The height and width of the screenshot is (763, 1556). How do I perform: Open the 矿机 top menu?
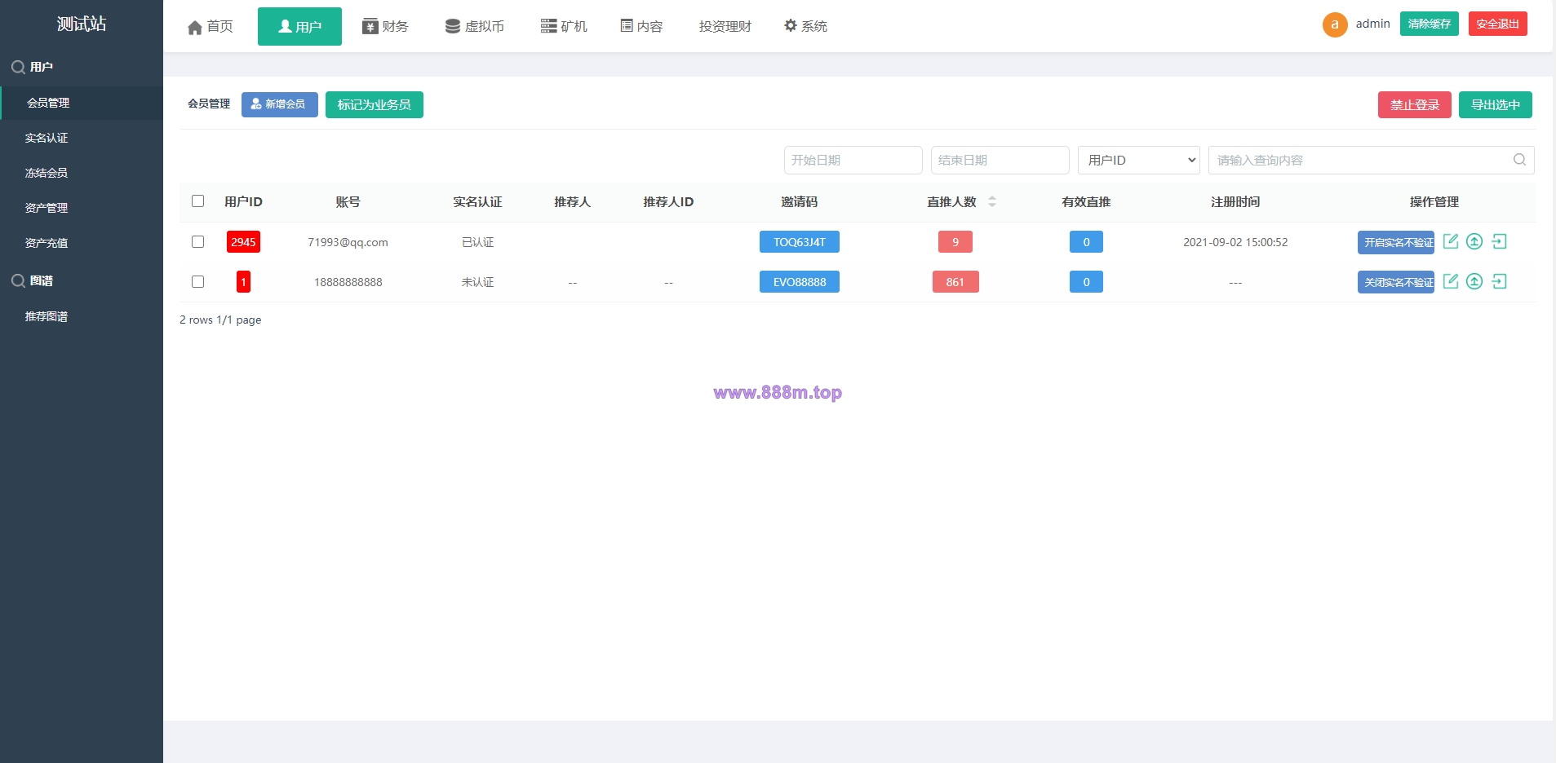(x=564, y=26)
